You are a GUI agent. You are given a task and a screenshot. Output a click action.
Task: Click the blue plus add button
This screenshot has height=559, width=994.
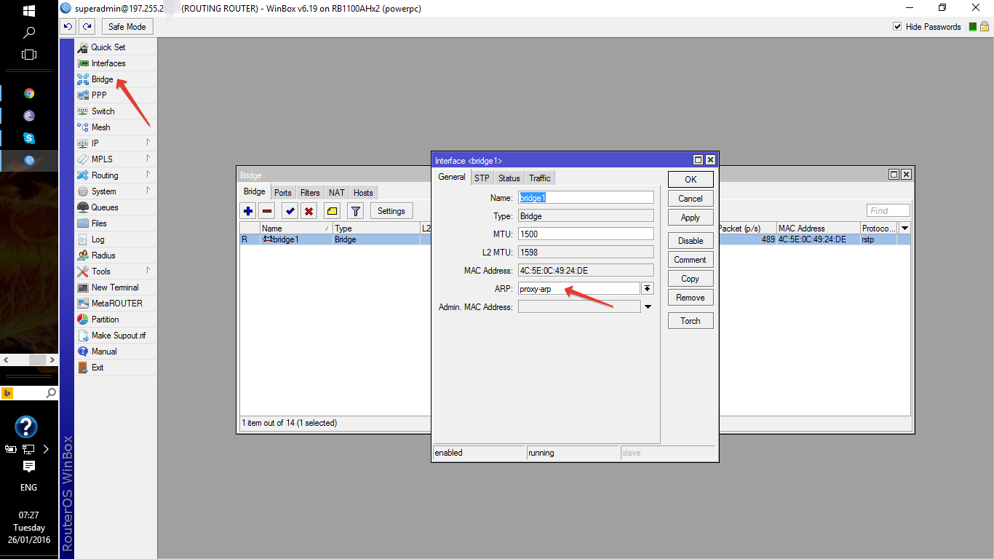point(248,211)
